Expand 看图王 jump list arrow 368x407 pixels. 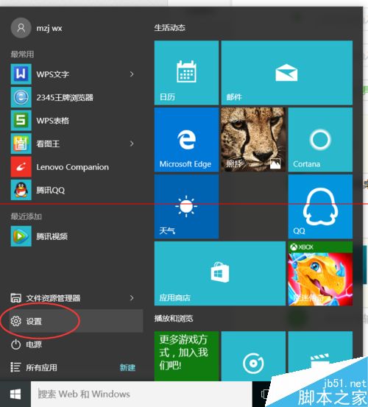132,144
